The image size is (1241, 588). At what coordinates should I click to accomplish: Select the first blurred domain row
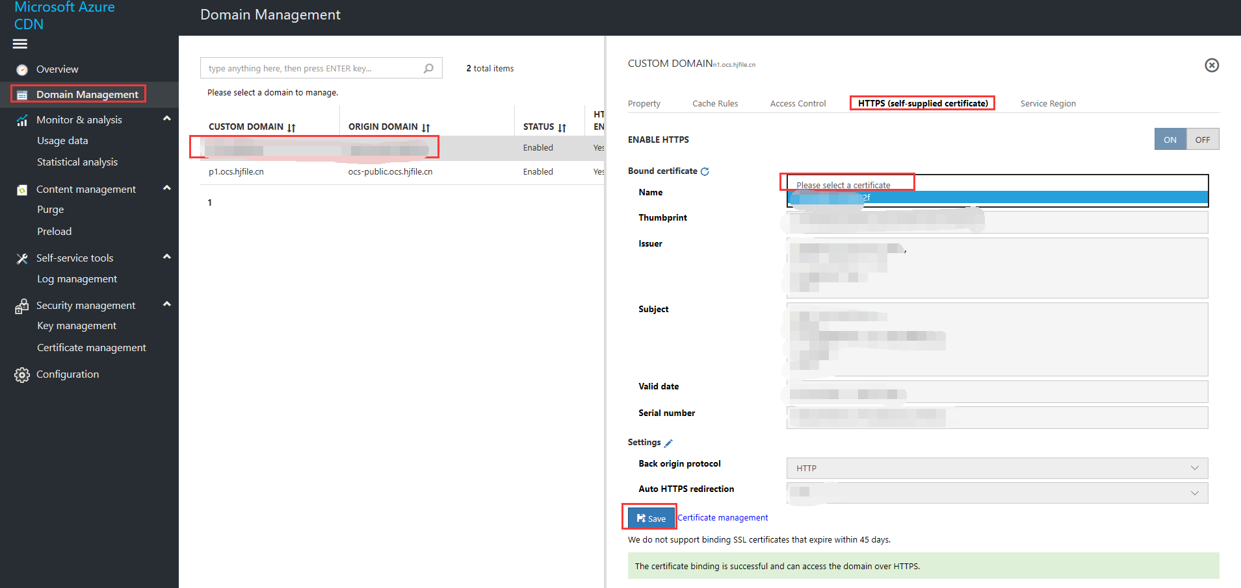pos(402,148)
